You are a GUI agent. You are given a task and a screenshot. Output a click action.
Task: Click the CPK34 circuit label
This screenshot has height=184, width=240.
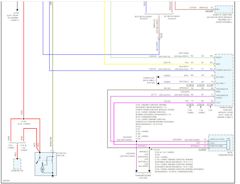tap(193, 8)
